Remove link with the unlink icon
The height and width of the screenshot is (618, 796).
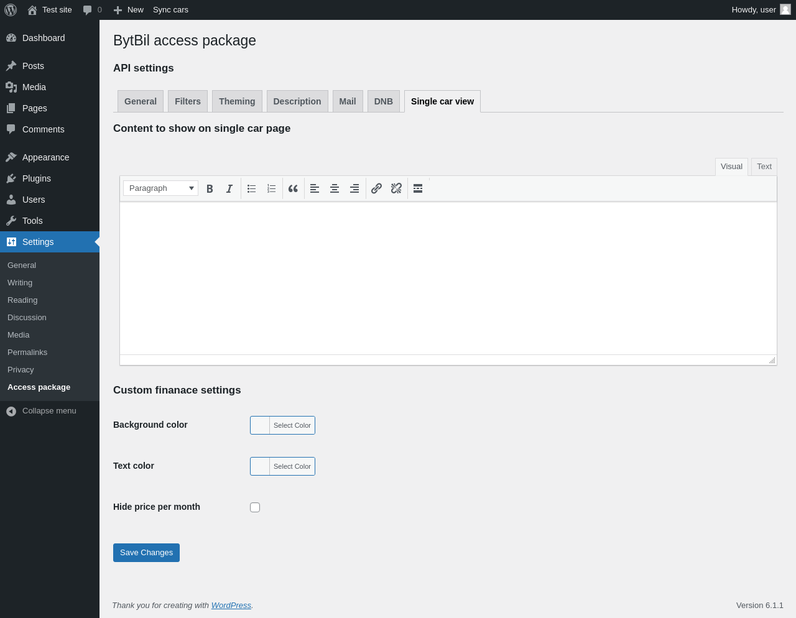point(396,188)
